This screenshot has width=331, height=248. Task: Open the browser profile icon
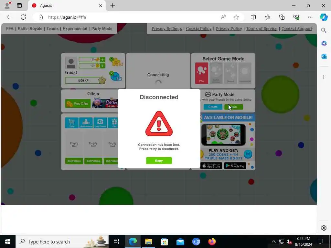tap(7, 5)
